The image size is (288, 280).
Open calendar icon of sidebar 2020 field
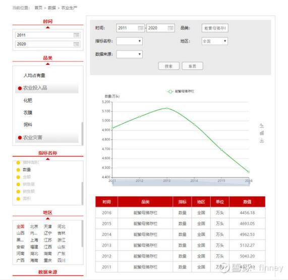coord(76,44)
